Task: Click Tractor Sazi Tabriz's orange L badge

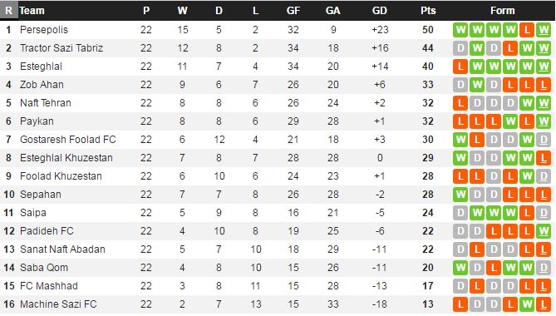Action: click(x=510, y=48)
